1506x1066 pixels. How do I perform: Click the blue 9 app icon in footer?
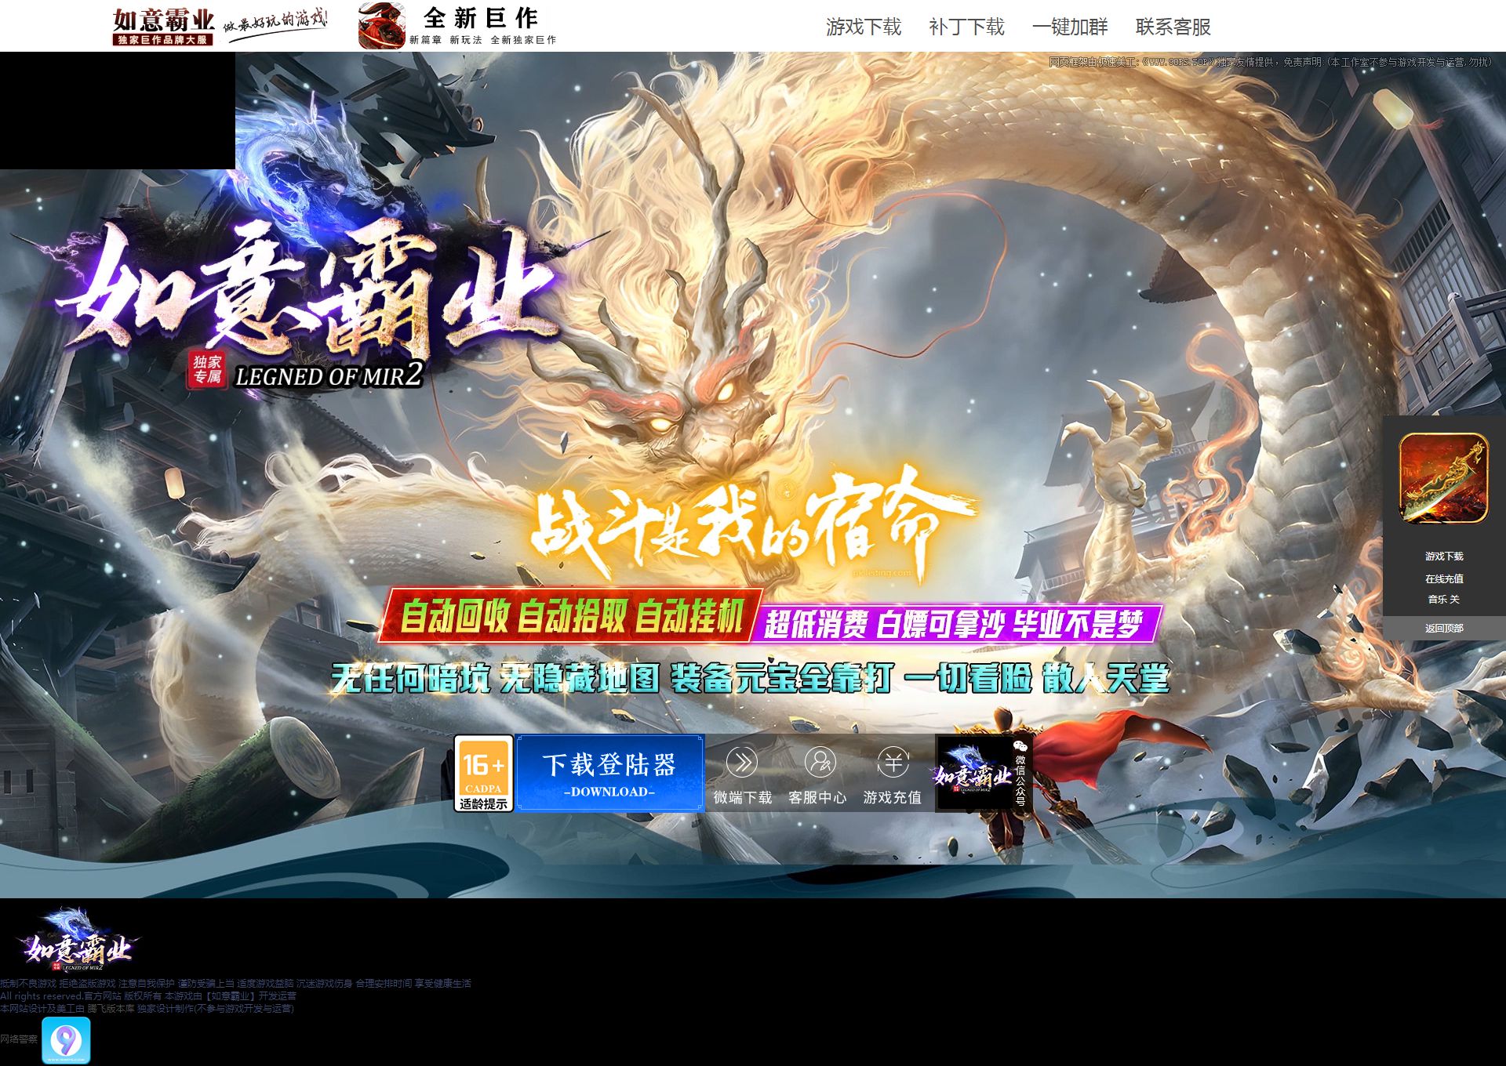pos(66,1040)
